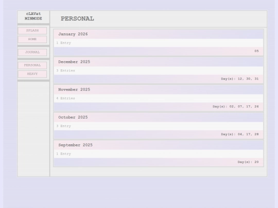Click 'Day(s): 04, 17, 28' row
The image size is (278, 208).
coord(240,134)
